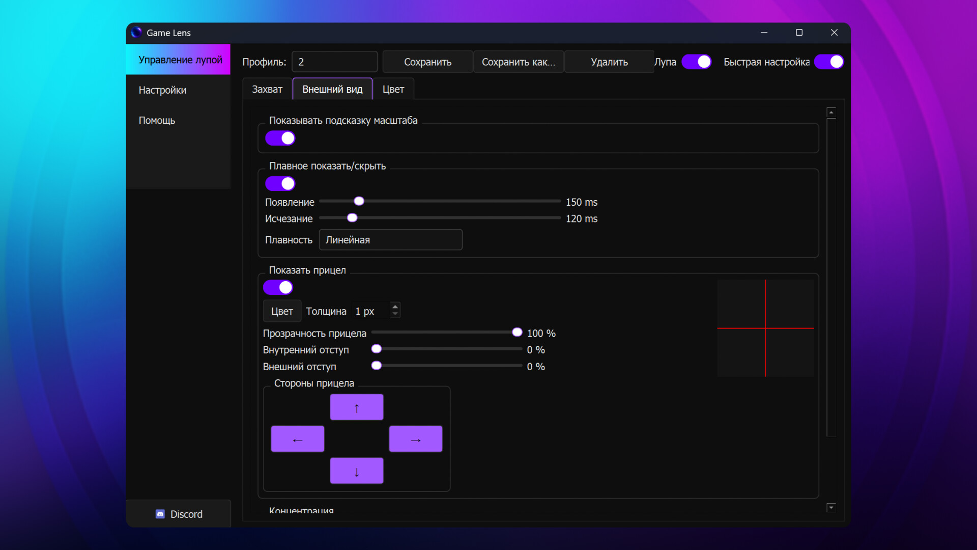This screenshot has width=977, height=550.
Task: Hide the crosshair via Показать прицел toggle
Action: click(x=278, y=287)
